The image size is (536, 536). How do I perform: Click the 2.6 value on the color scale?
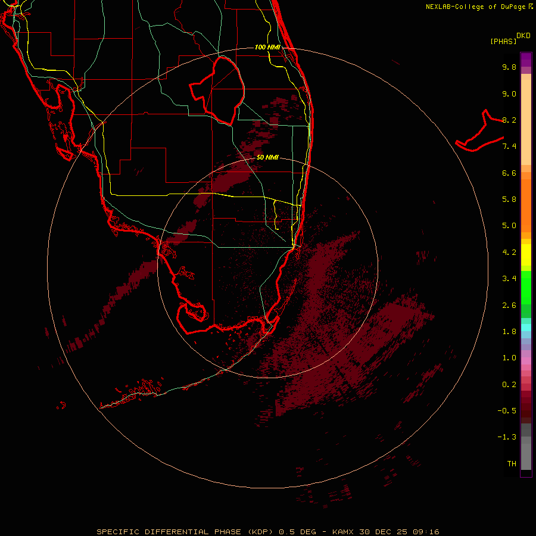pos(509,306)
